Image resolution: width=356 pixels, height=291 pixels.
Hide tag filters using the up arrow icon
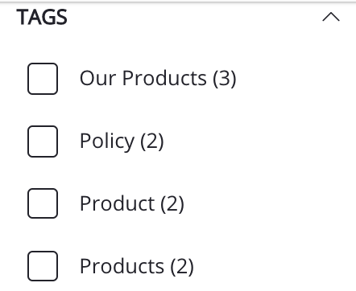331,17
